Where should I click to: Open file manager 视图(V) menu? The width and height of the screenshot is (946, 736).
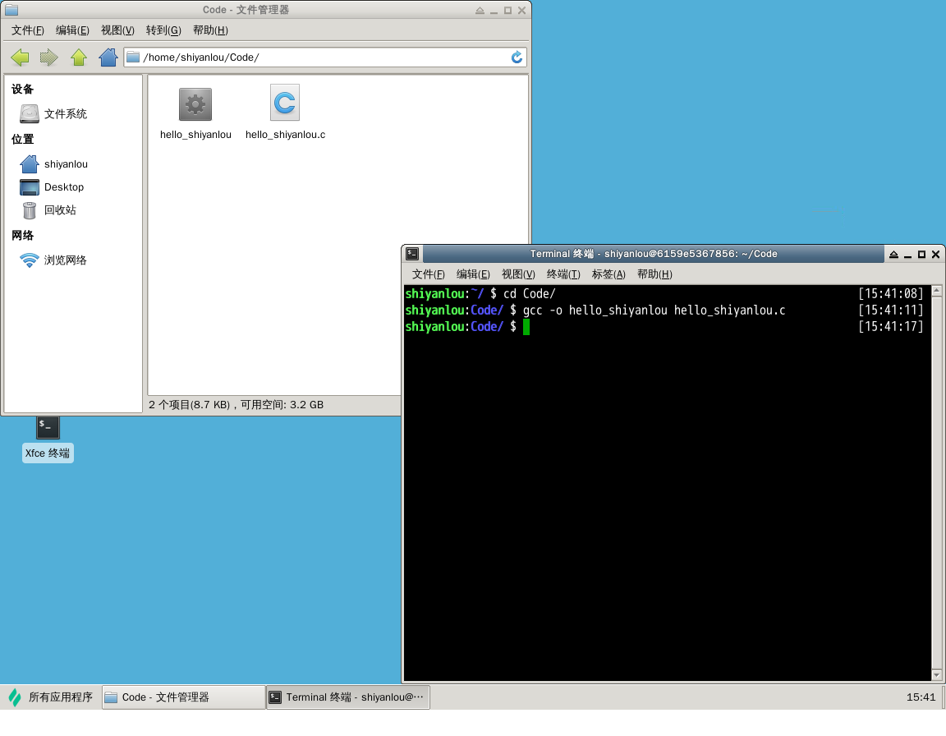click(117, 30)
